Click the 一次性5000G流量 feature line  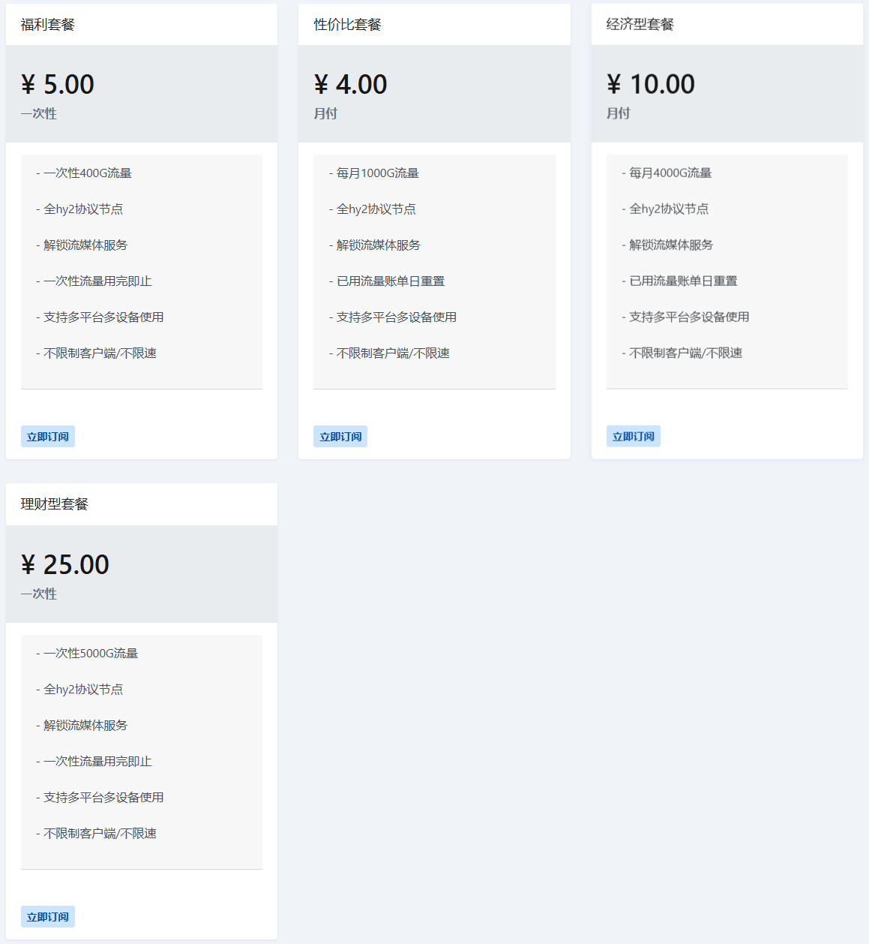(x=87, y=654)
